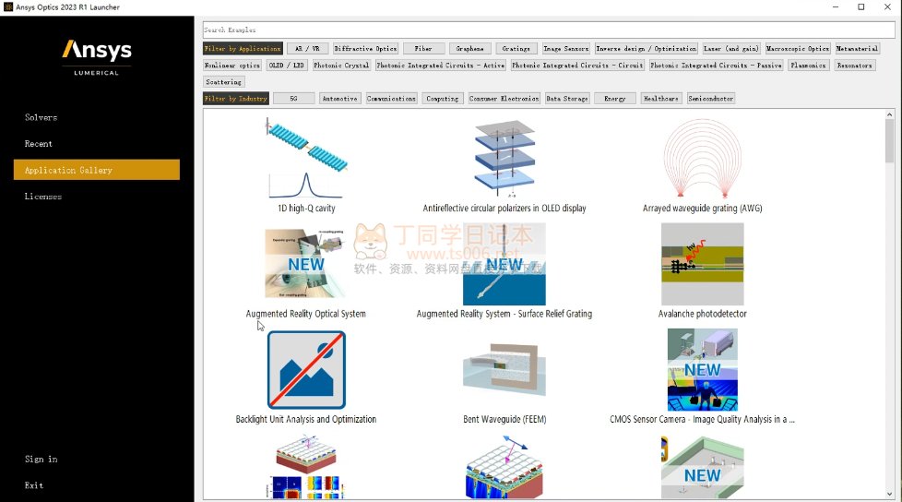Toggle the Gratings application filter
Screen dimensions: 902x502
516,48
